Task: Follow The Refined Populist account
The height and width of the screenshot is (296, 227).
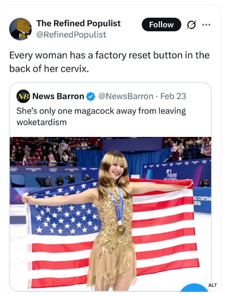Action: click(161, 24)
